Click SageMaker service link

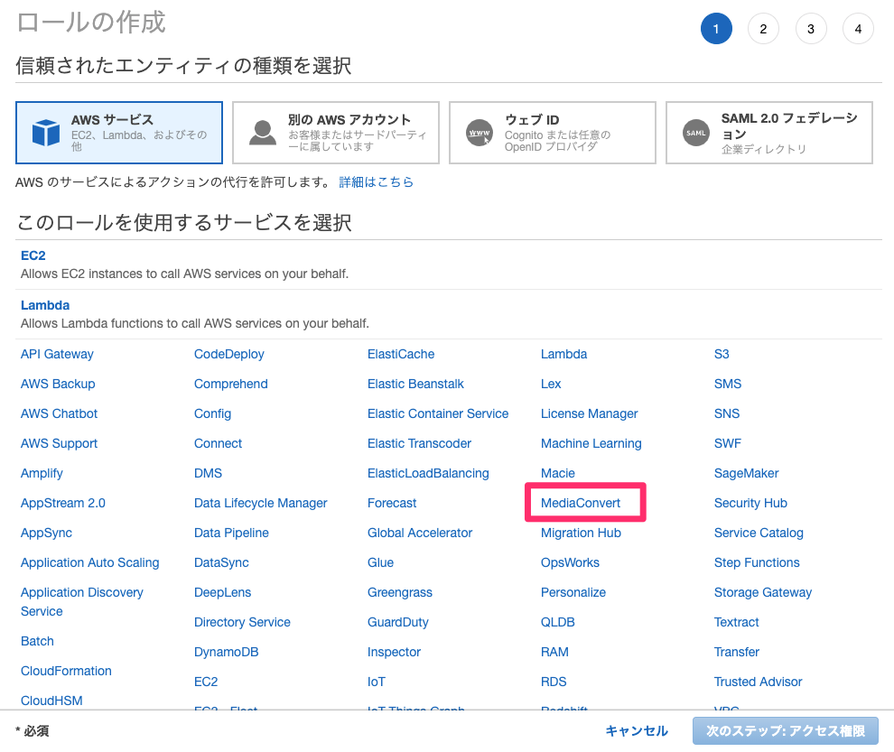coord(746,473)
